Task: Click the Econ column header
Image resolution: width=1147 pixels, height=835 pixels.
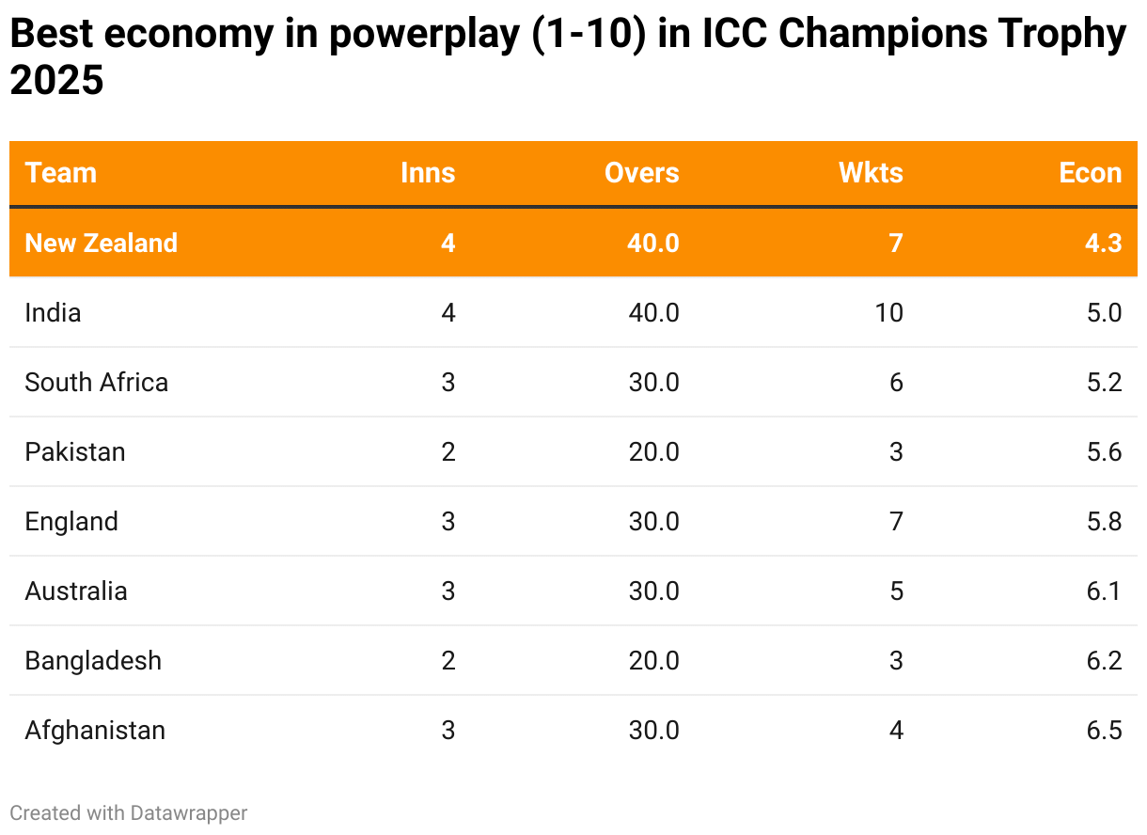Action: pos(1090,173)
